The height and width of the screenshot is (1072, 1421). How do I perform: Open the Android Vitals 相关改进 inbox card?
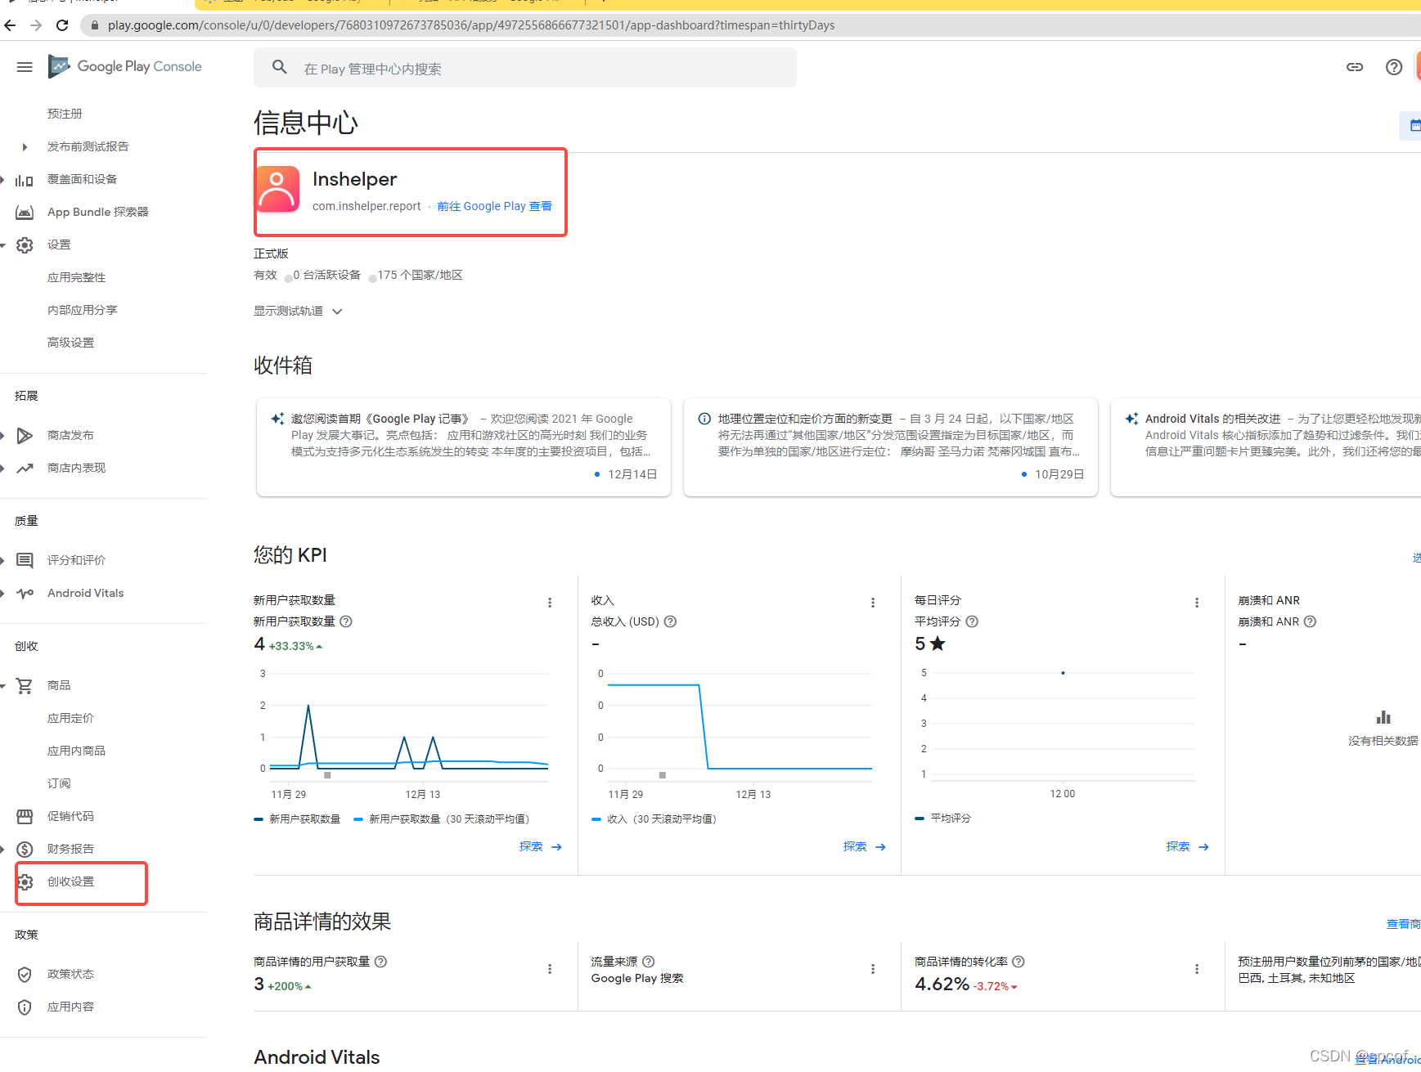tap(1266, 447)
